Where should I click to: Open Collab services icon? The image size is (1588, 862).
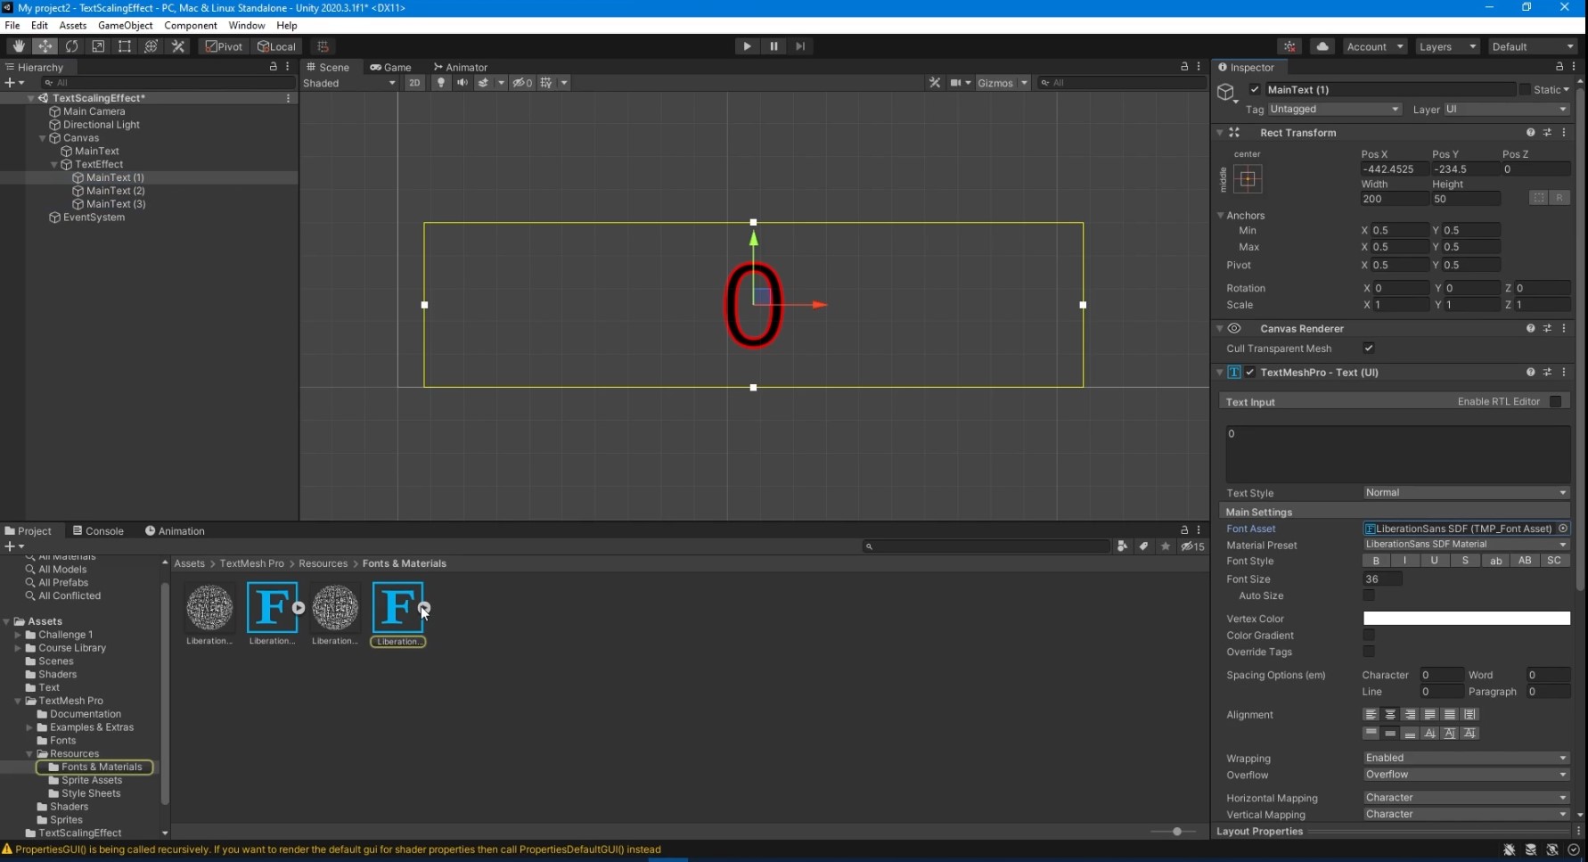point(1289,46)
